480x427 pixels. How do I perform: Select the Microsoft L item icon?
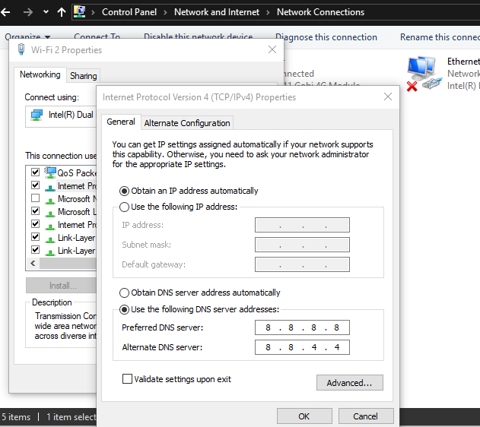click(x=50, y=213)
